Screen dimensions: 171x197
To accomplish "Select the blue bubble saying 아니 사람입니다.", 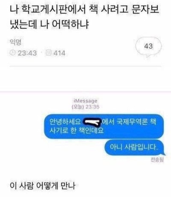I will click(x=135, y=147).
